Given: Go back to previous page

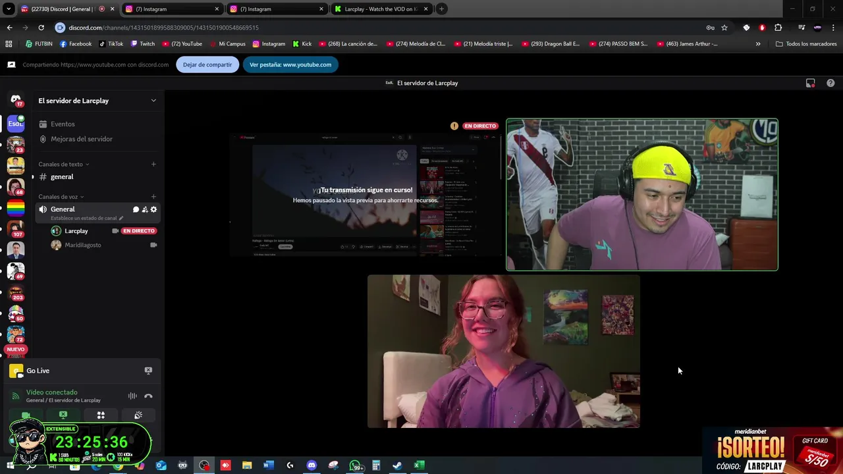Looking at the screenshot, I should click(x=9, y=28).
